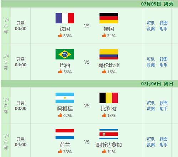
Task: Open 靓图 link for 荷兰 vs 哥斯达黎加
Action: [163, 139]
